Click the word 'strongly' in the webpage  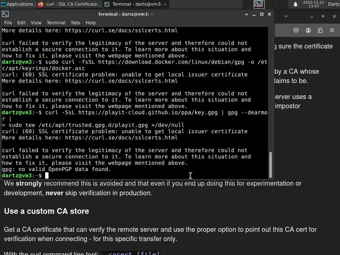click(29, 183)
